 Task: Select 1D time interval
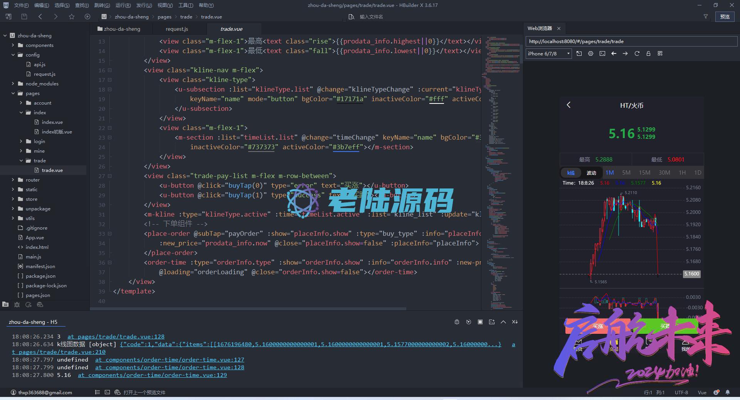pyautogui.click(x=698, y=173)
